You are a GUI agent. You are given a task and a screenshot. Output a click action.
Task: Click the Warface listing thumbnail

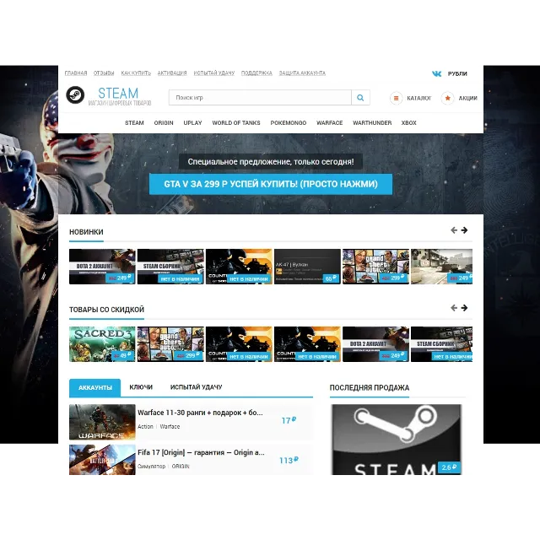point(102,422)
